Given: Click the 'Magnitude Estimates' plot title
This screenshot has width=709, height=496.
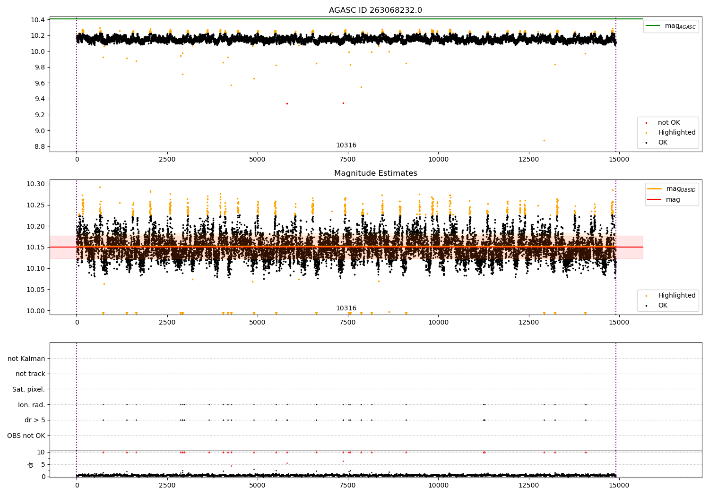Looking at the screenshot, I should click(x=375, y=173).
